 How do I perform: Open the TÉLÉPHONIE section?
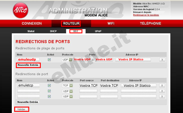tap(151, 23)
